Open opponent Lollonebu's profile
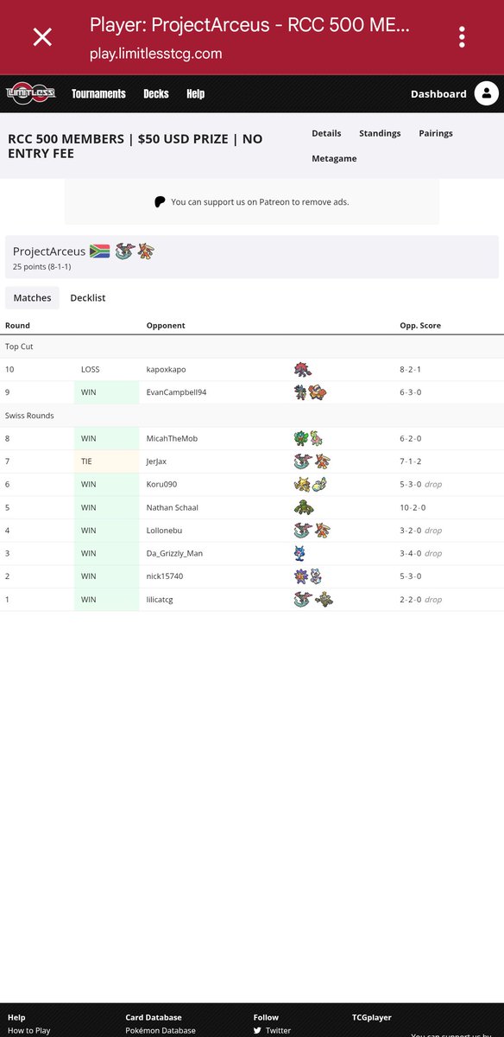The height and width of the screenshot is (1037, 504). pyautogui.click(x=165, y=531)
